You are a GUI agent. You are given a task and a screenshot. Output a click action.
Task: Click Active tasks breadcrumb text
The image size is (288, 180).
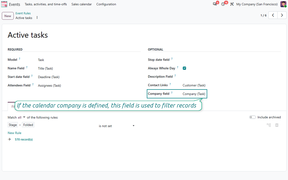click(x=24, y=18)
